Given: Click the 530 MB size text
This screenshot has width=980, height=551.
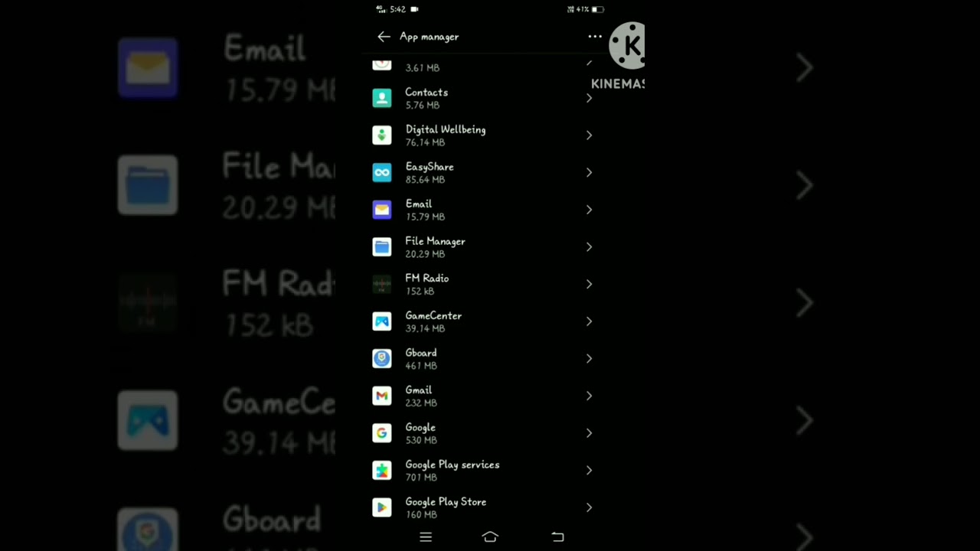Looking at the screenshot, I should coord(421,441).
